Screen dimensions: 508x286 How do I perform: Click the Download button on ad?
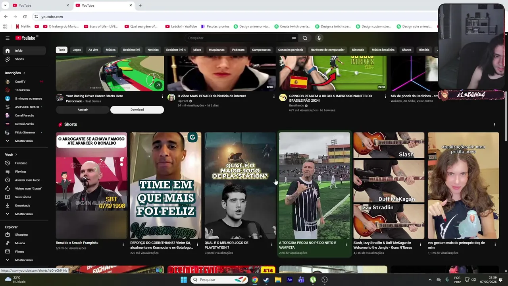137,110
